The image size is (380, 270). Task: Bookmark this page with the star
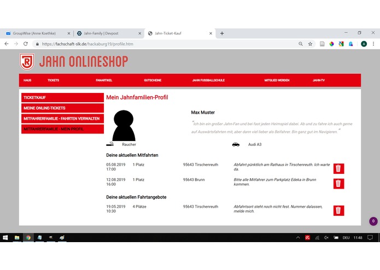pos(310,44)
